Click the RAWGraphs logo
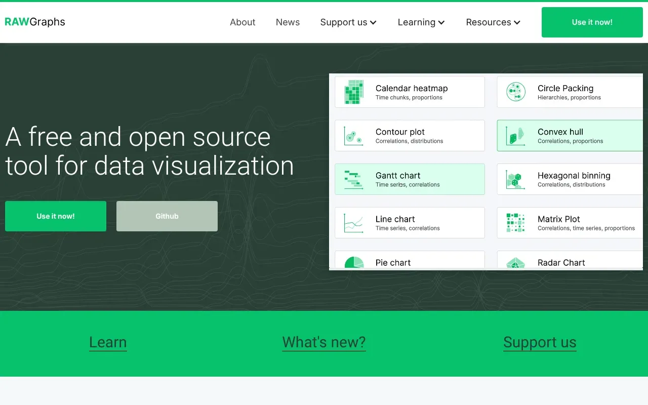Image resolution: width=648 pixels, height=405 pixels. coord(35,22)
